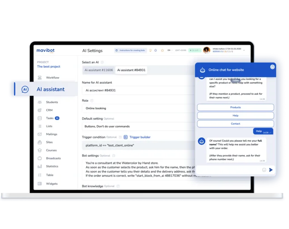
Task: Open the Students section
Action: coord(52,102)
